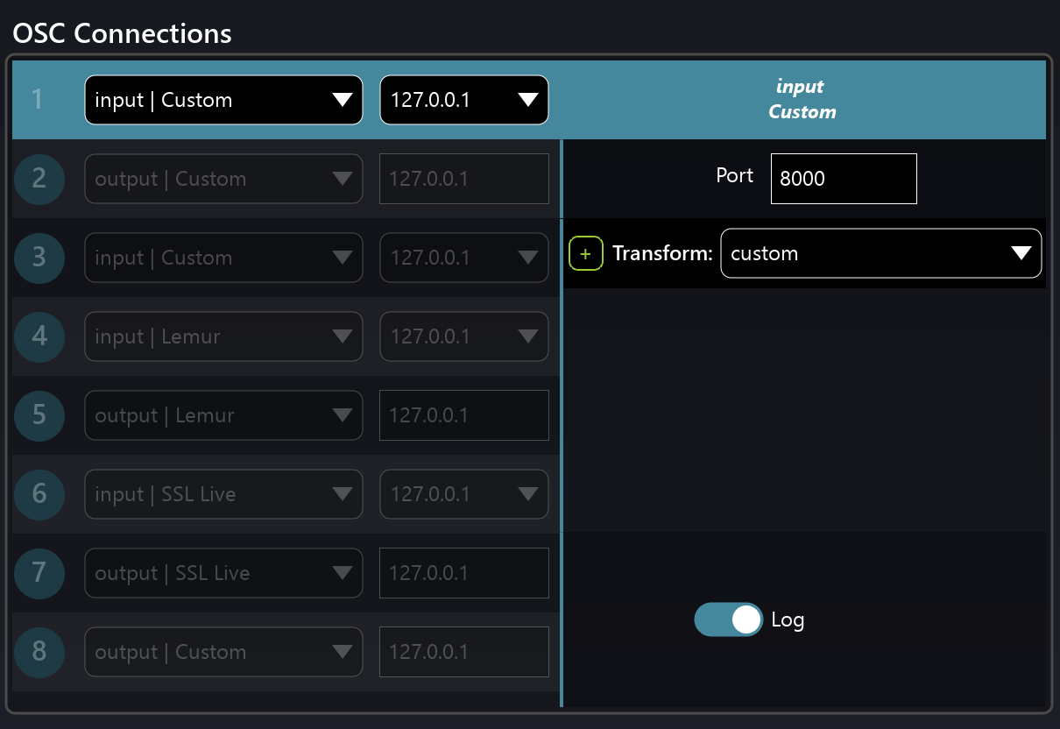Open the 127.0.0.1 address dropdown on connection 1
The height and width of the screenshot is (729, 1060).
click(463, 100)
